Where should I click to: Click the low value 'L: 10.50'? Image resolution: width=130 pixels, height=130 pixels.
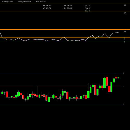tap(68, 8)
